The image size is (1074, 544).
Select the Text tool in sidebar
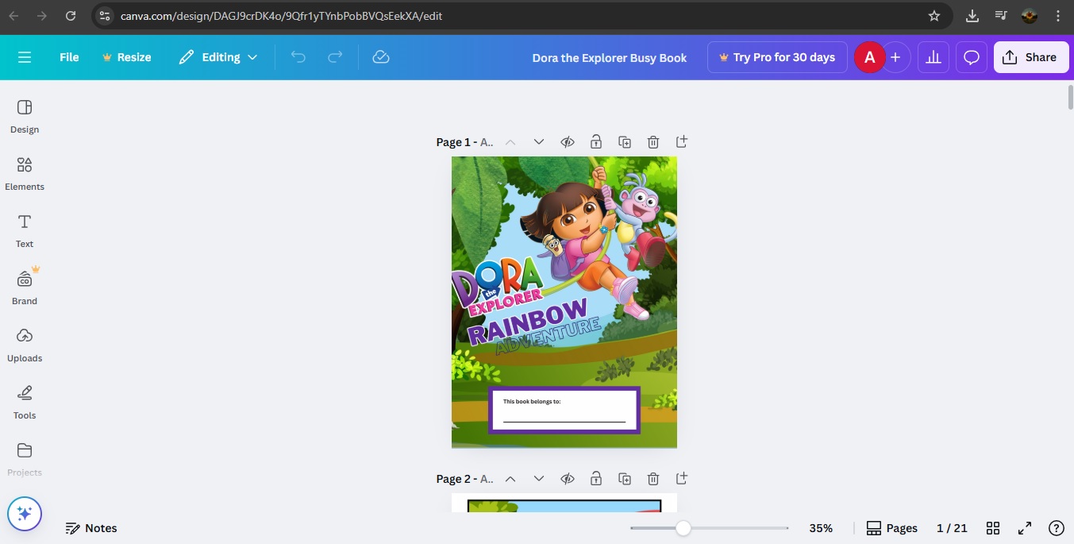[x=25, y=230]
